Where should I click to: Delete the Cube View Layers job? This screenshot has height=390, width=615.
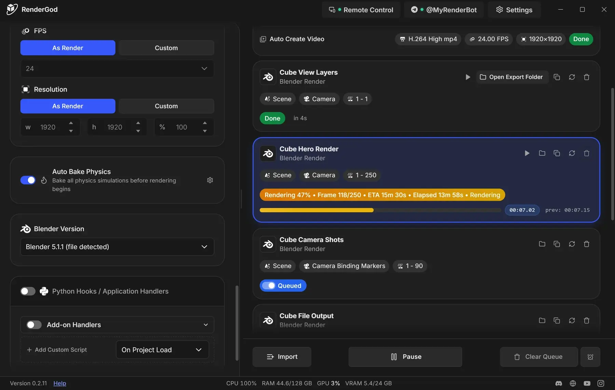click(587, 77)
